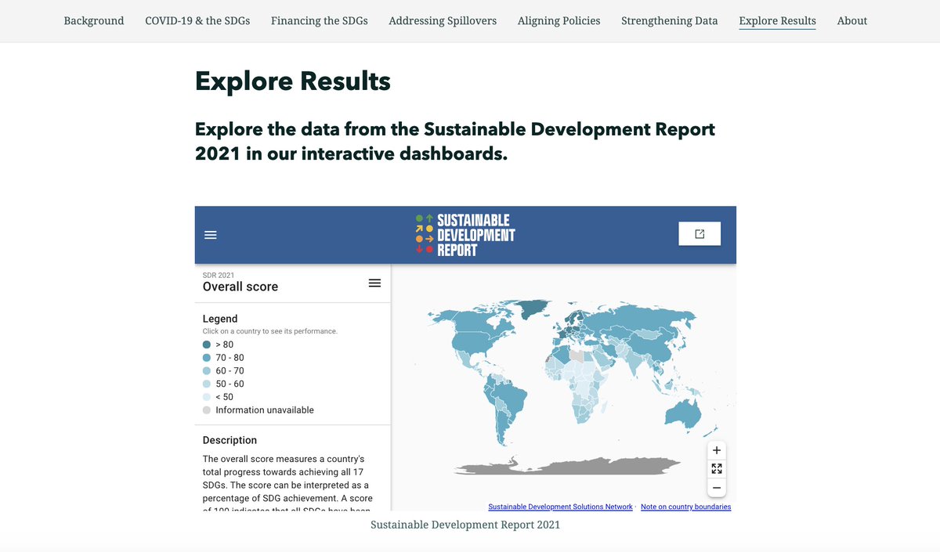This screenshot has height=552, width=940.
Task: Open the Addressing Spillovers page
Action: pyautogui.click(x=443, y=21)
